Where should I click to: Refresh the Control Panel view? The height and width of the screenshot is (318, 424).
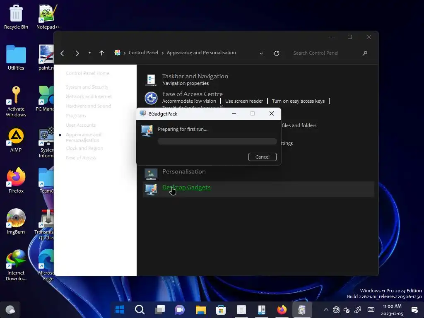point(276,53)
